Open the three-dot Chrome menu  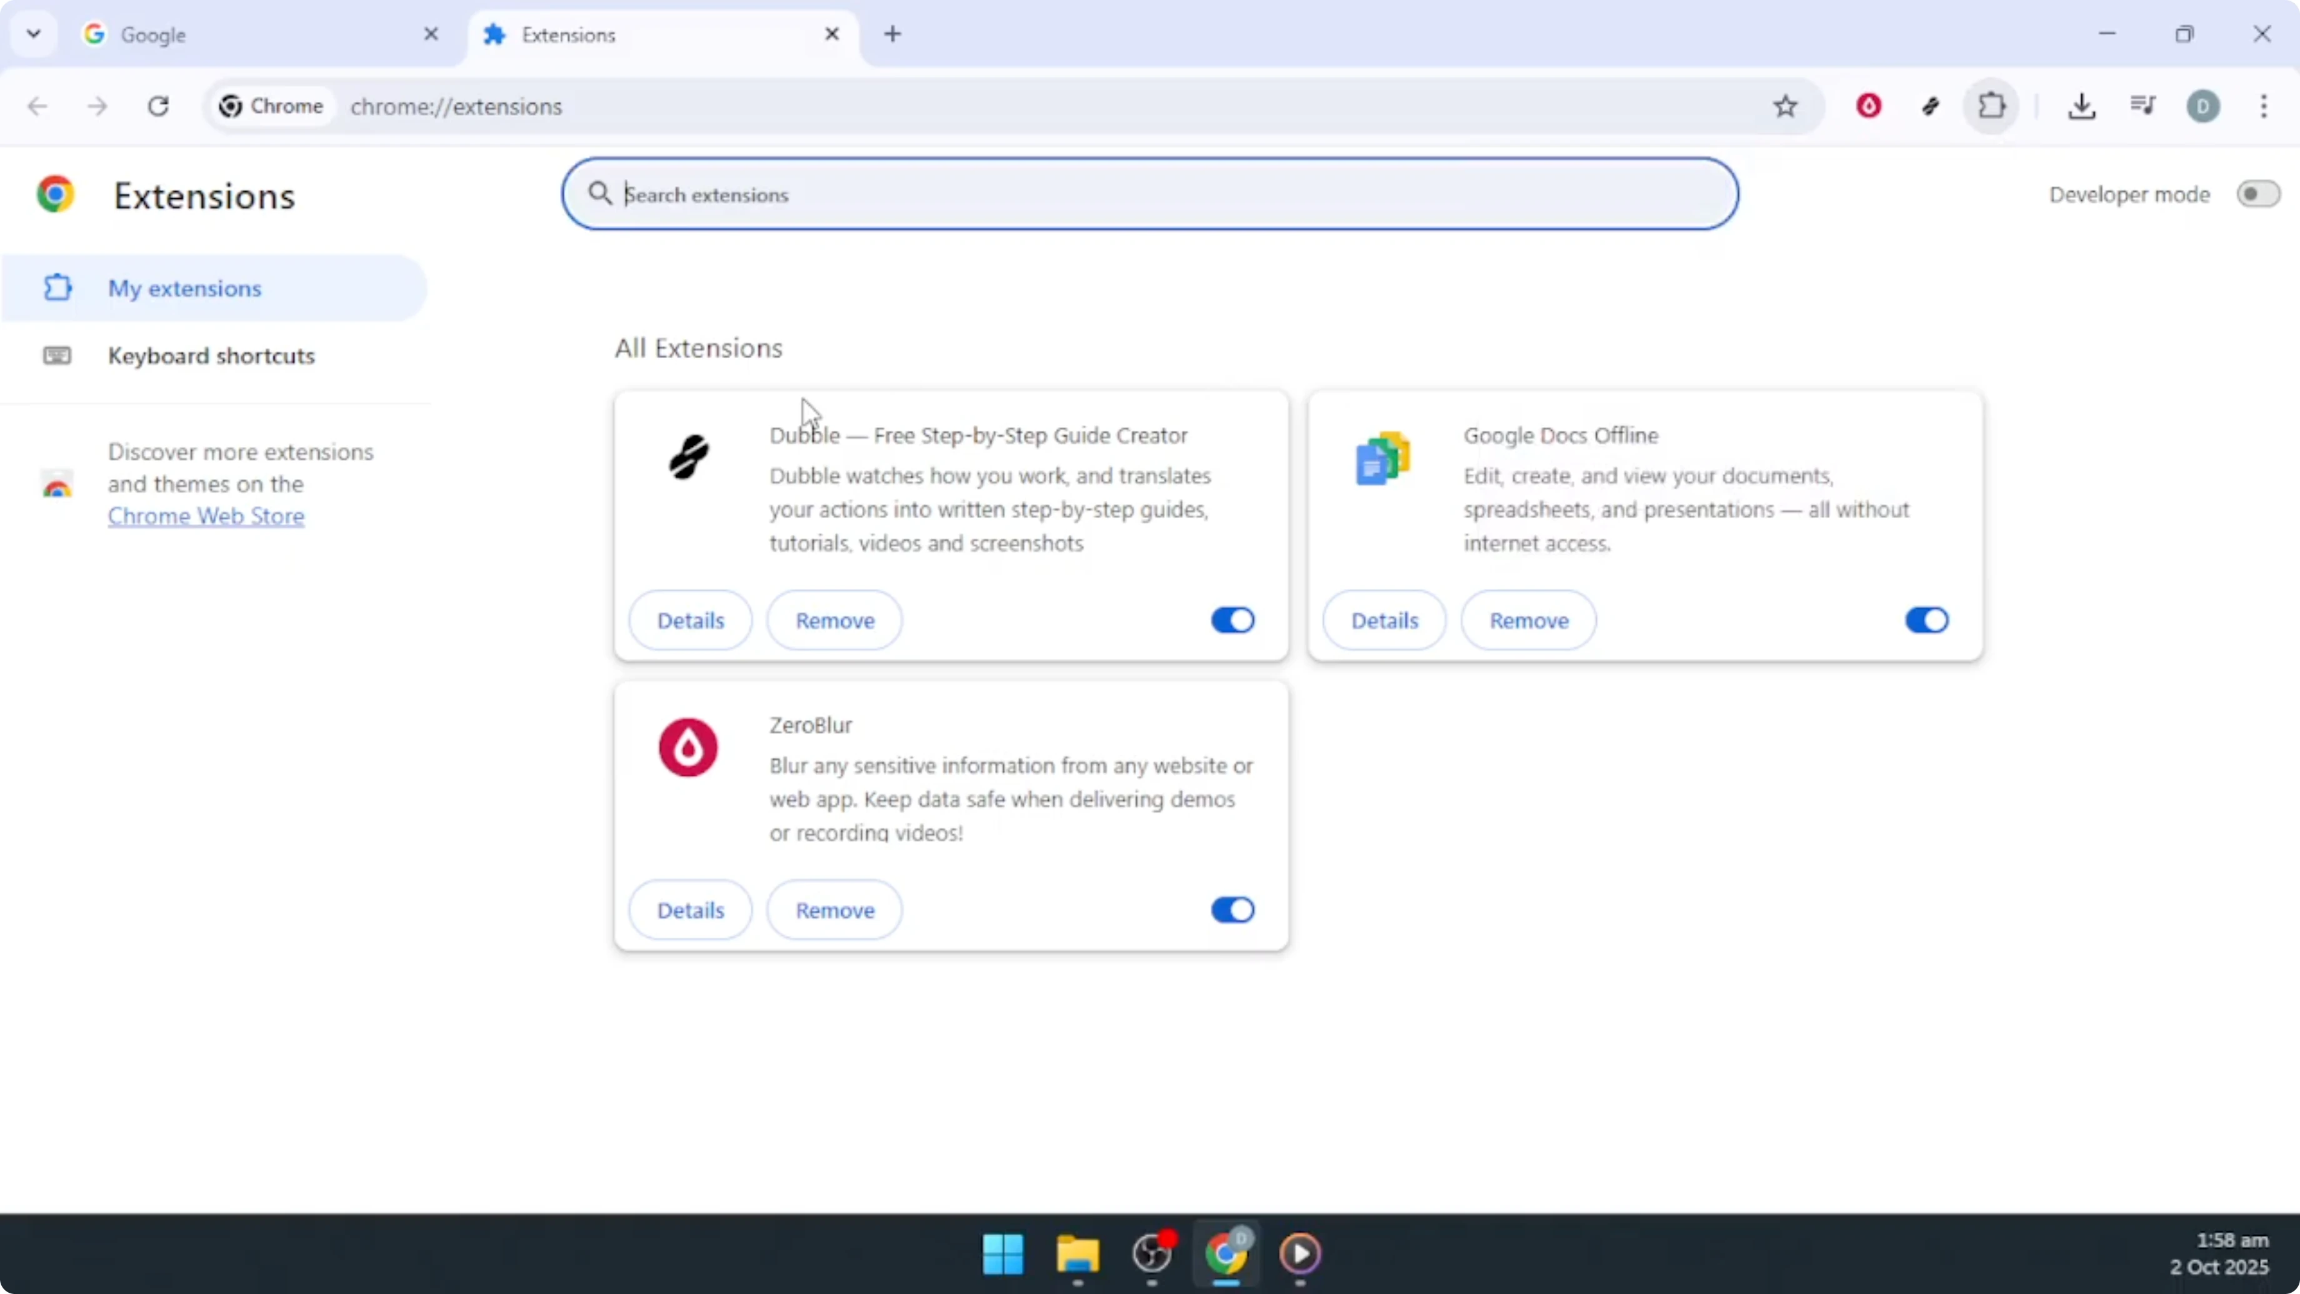tap(2264, 106)
